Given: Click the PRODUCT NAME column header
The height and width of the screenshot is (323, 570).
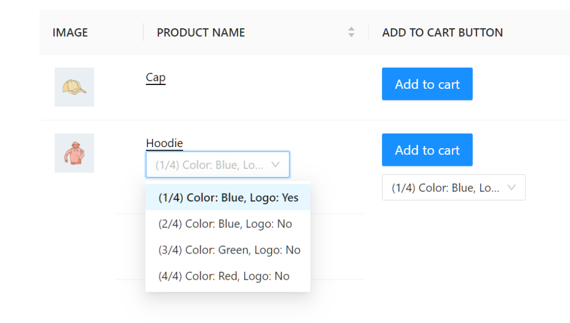Looking at the screenshot, I should click(200, 33).
